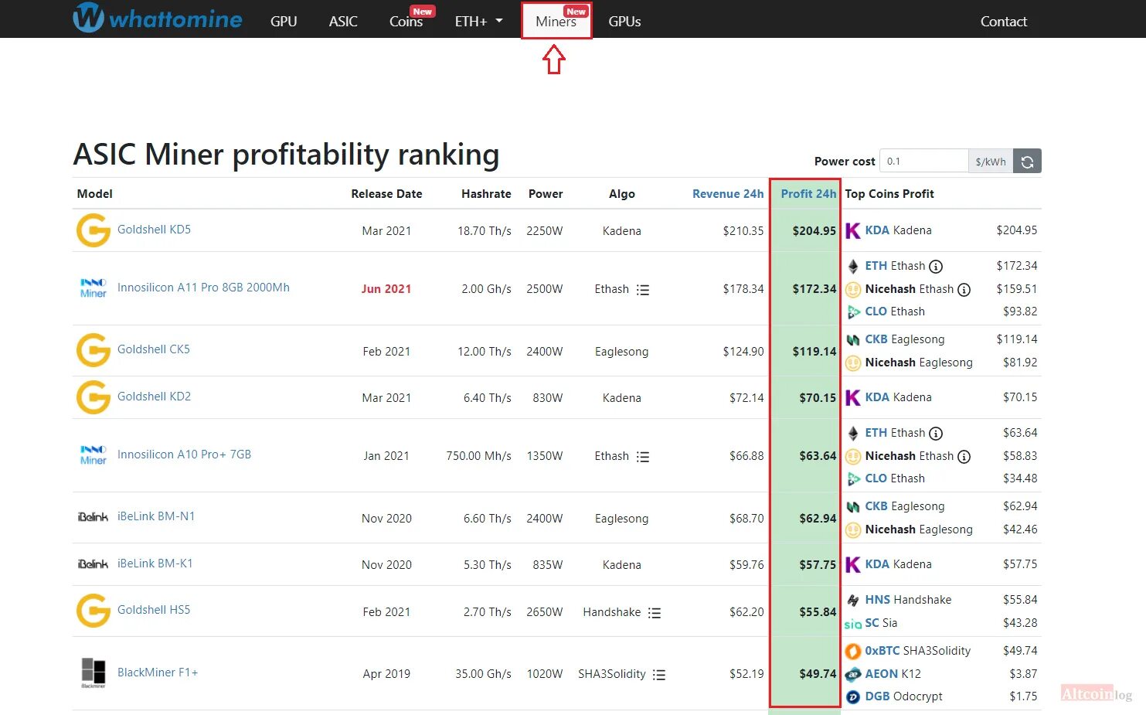Image resolution: width=1146 pixels, height=715 pixels.
Task: Click Innosilicon A10 Pro+ miner logo
Action: pos(94,455)
